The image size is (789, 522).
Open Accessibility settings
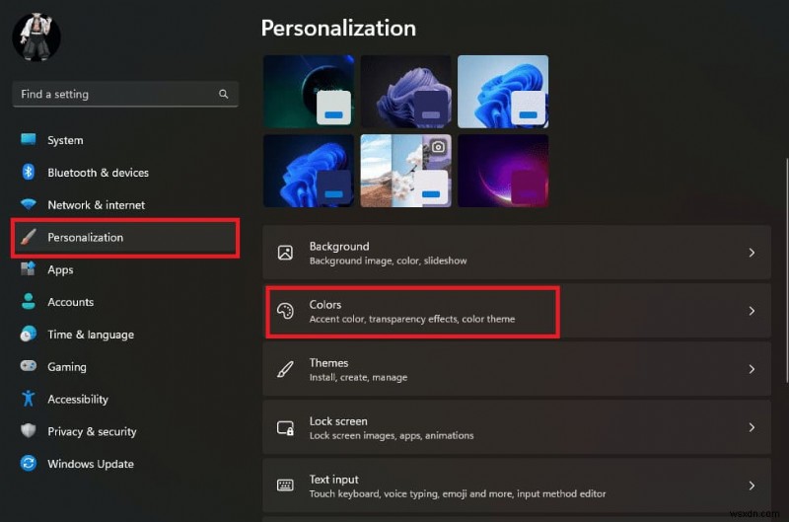(125, 400)
